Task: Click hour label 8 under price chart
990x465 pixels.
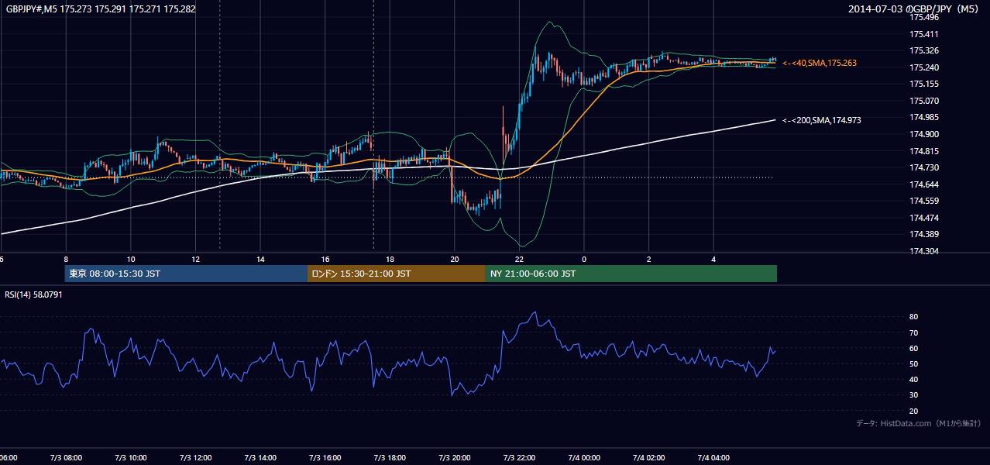Action: pos(66,260)
